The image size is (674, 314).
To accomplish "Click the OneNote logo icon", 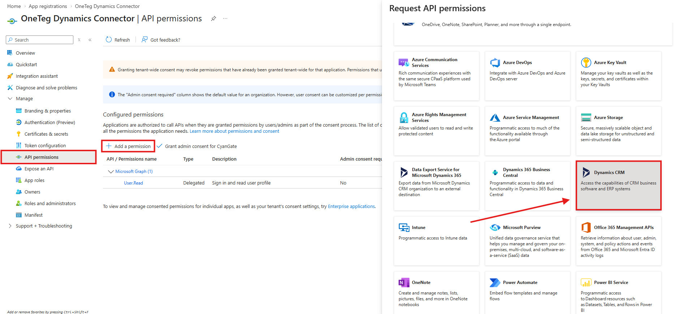I will [404, 283].
